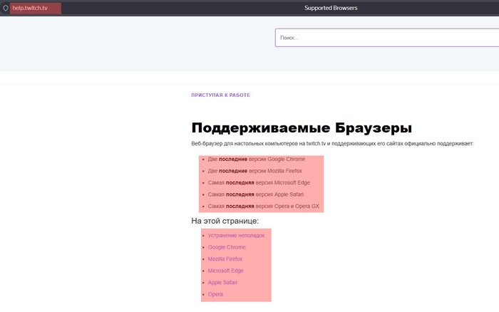The height and width of the screenshot is (312, 499).
Task: Click the intro paragraph about twitch.tv browsers
Action: pos(332,144)
